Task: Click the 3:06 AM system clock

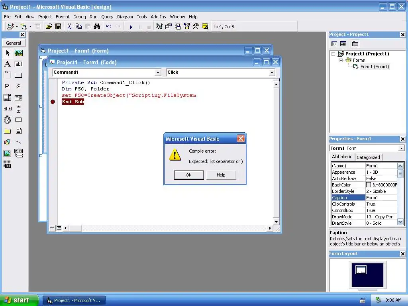Action: tap(393, 300)
